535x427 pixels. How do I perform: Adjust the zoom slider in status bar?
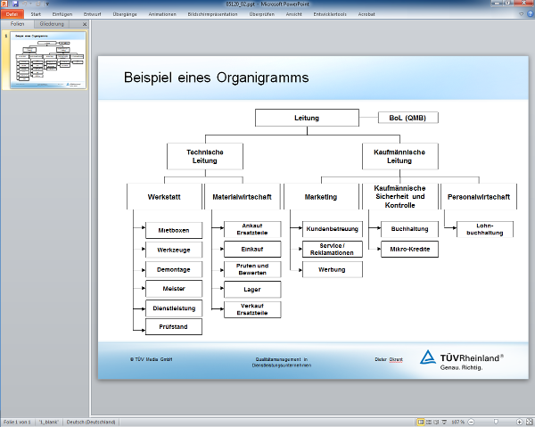(x=496, y=422)
